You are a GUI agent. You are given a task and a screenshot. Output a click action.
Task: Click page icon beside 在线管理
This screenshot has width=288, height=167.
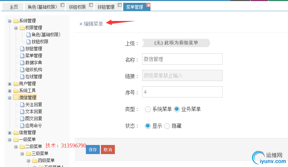coord(22,77)
